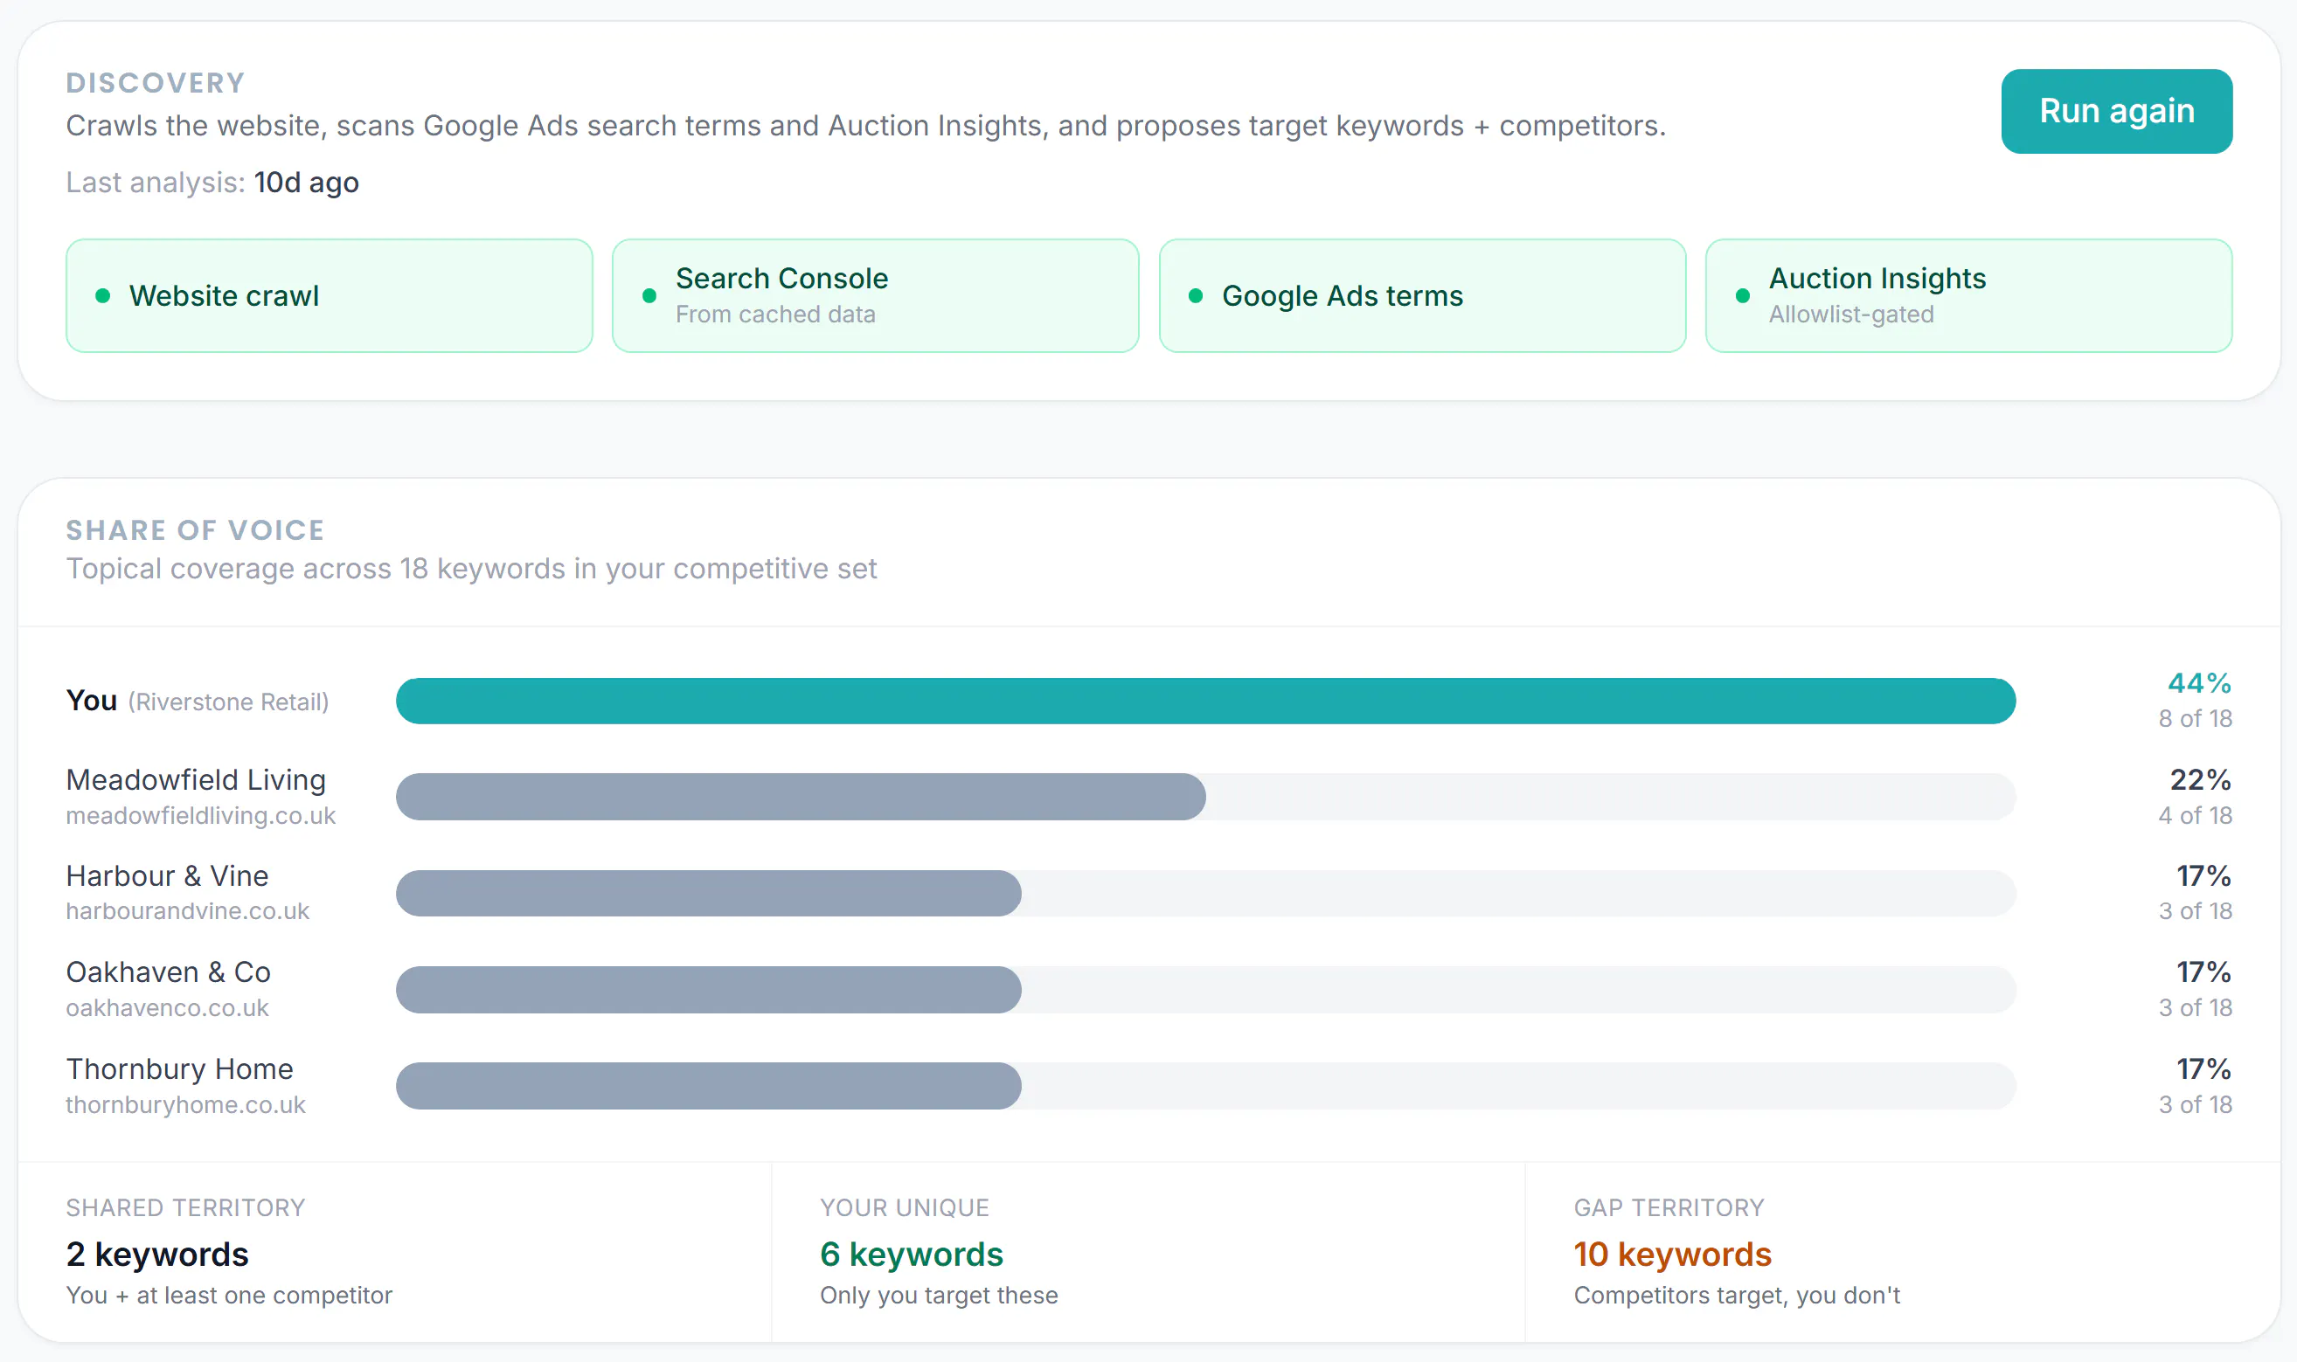Click the Thornbury Home coverage bar
Viewport: 2297px width, 1362px height.
point(708,1086)
